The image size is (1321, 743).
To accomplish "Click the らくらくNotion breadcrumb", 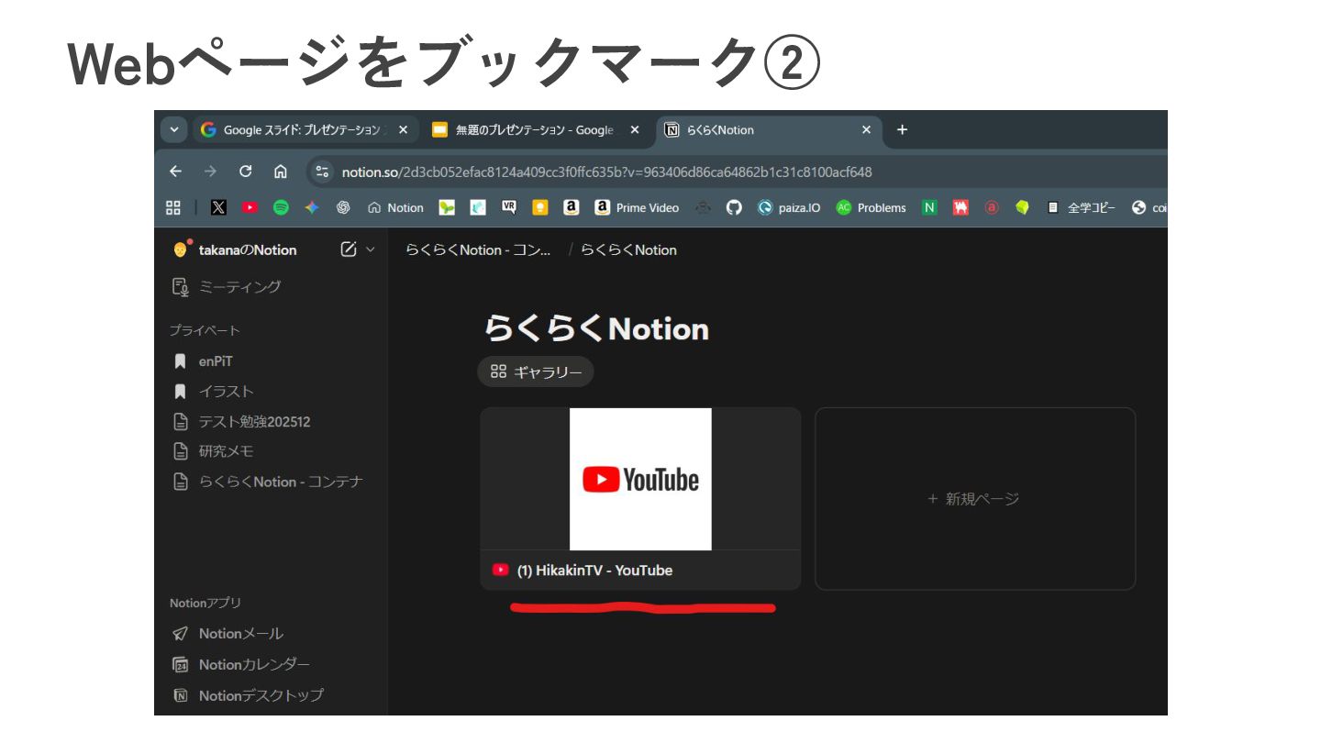I will point(628,250).
